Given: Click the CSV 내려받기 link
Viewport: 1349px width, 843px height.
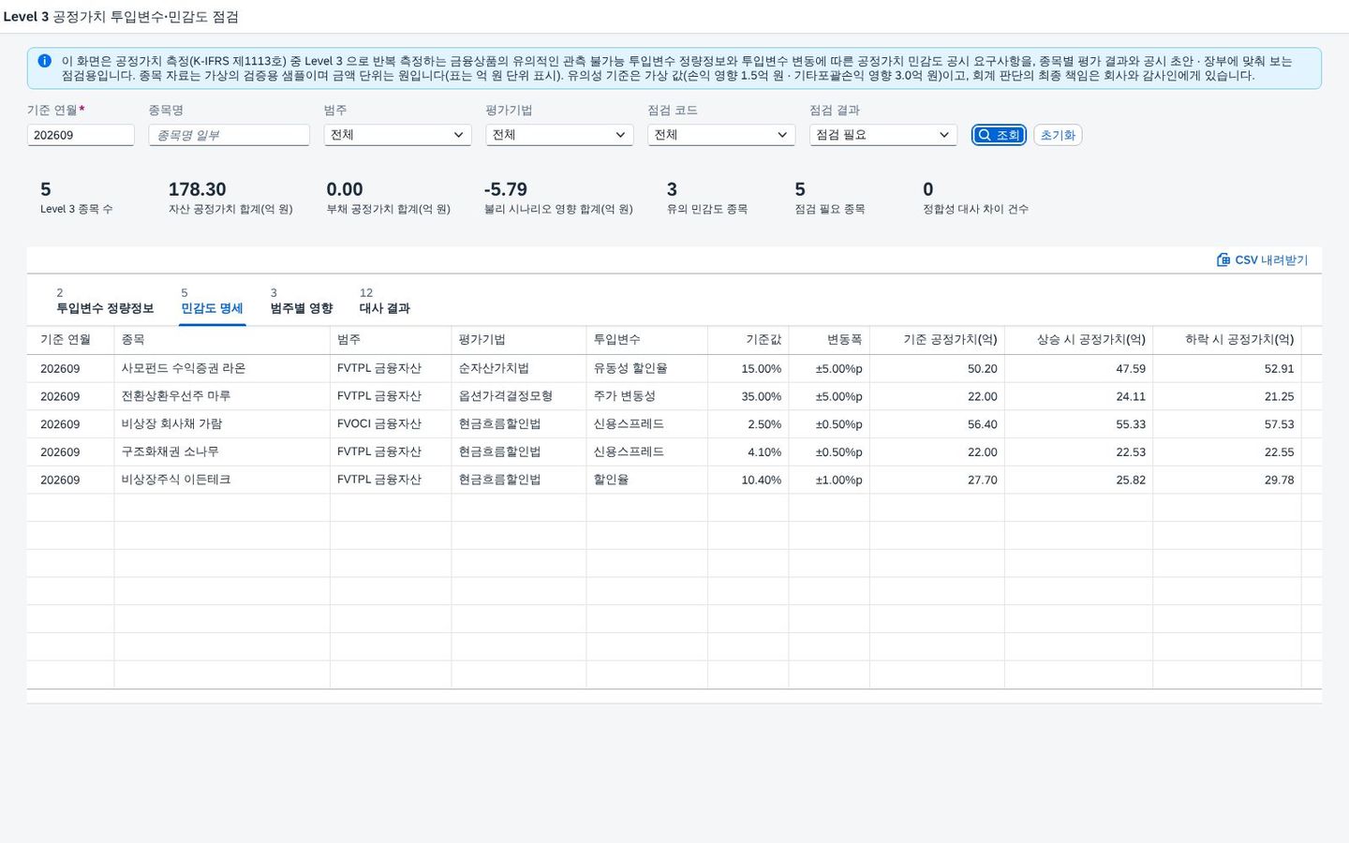Looking at the screenshot, I should click(1262, 259).
